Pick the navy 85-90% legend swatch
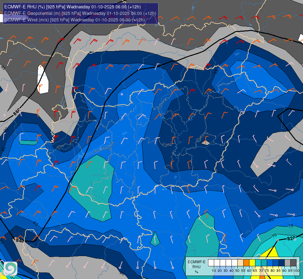The height and width of the screenshot is (279, 303). point(282,263)
